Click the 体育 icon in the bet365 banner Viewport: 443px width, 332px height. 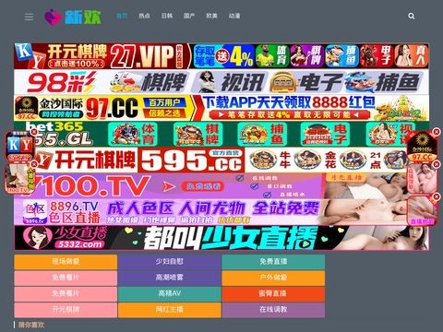click(x=133, y=135)
